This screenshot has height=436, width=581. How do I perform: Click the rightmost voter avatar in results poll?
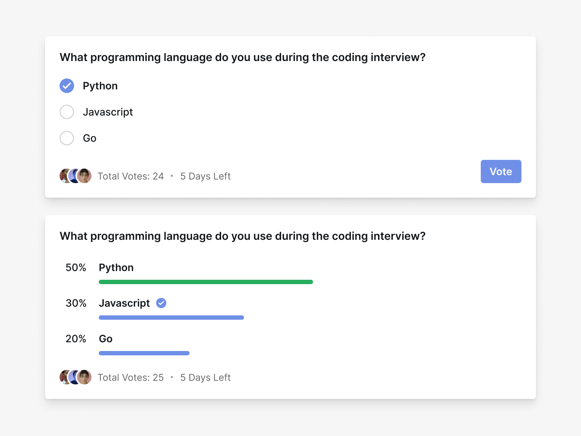tap(85, 377)
